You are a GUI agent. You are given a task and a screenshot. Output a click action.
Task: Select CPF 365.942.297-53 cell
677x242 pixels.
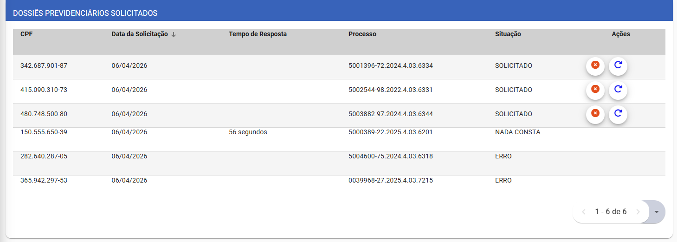tap(44, 180)
